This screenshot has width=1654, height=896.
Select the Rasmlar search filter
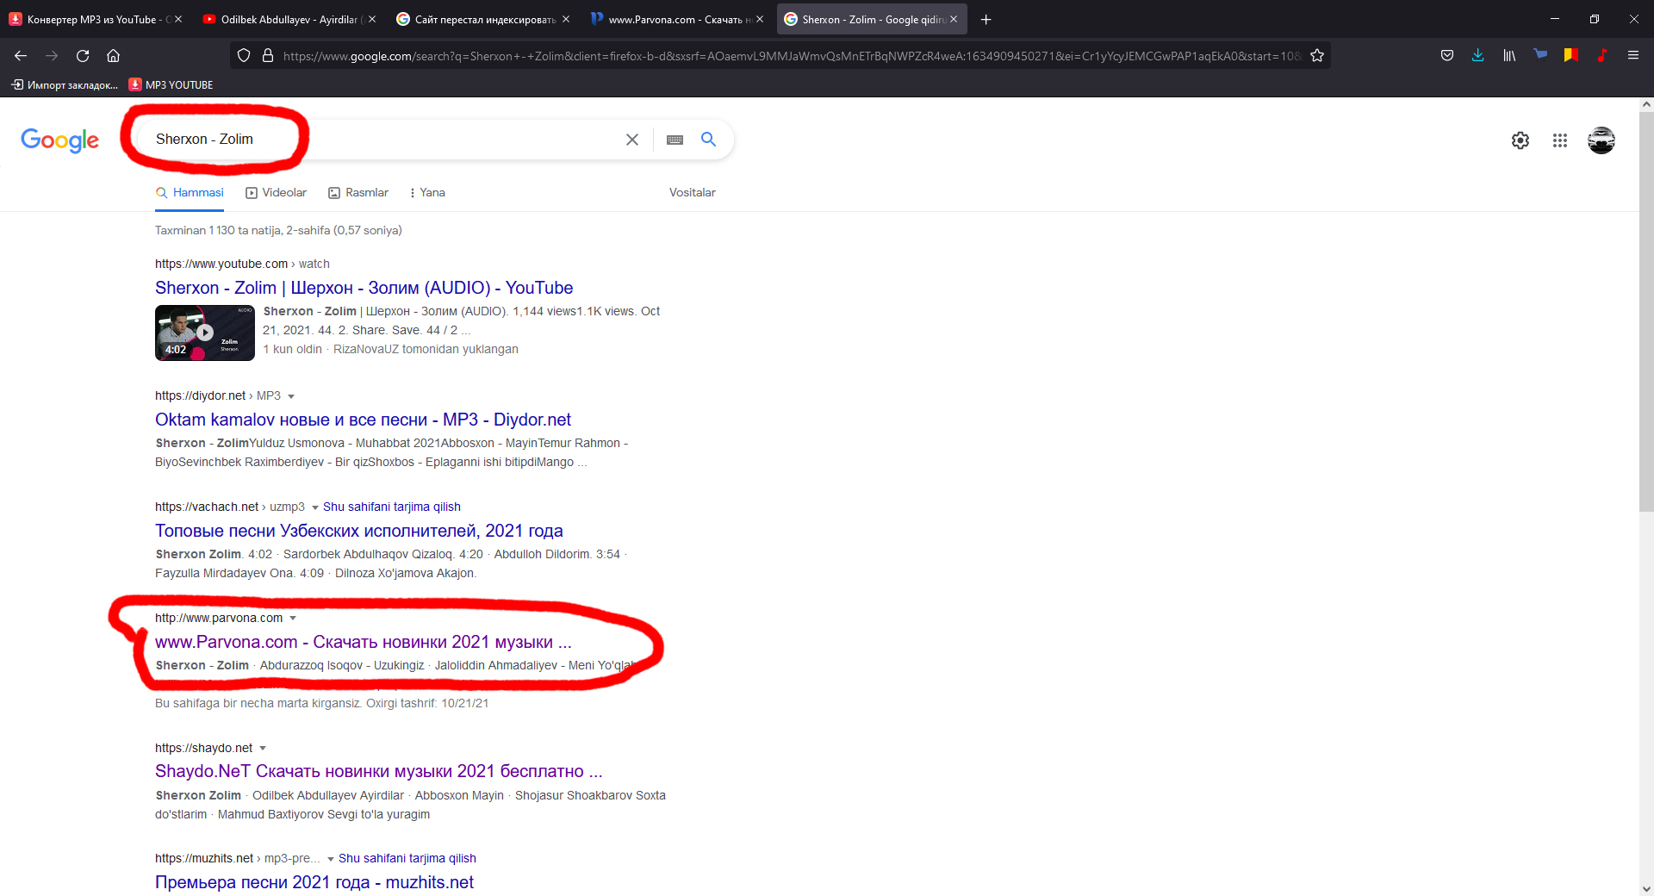[x=358, y=192]
